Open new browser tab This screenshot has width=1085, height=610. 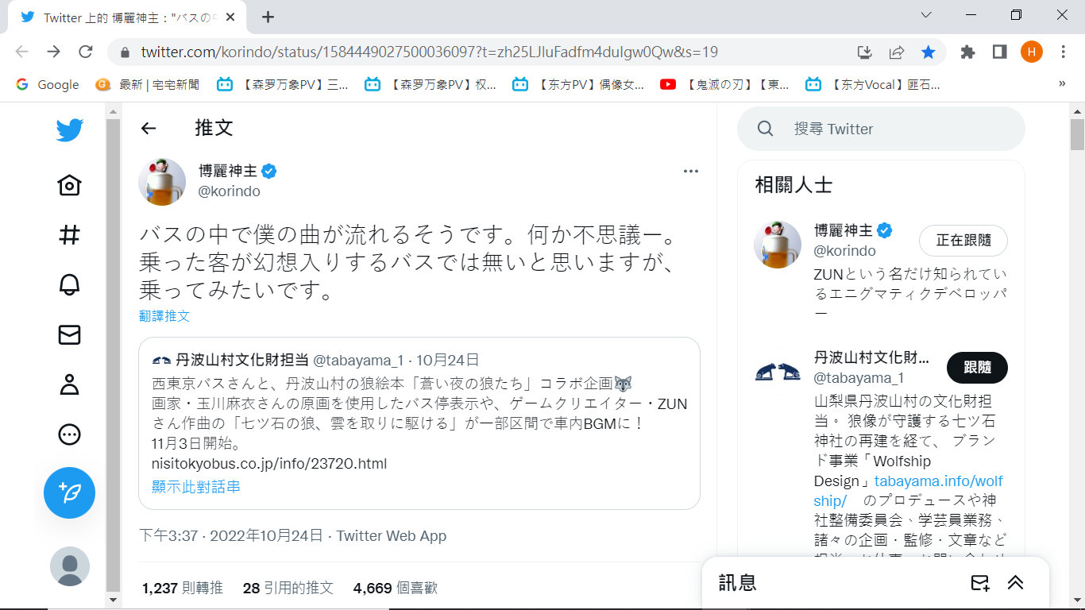(268, 17)
